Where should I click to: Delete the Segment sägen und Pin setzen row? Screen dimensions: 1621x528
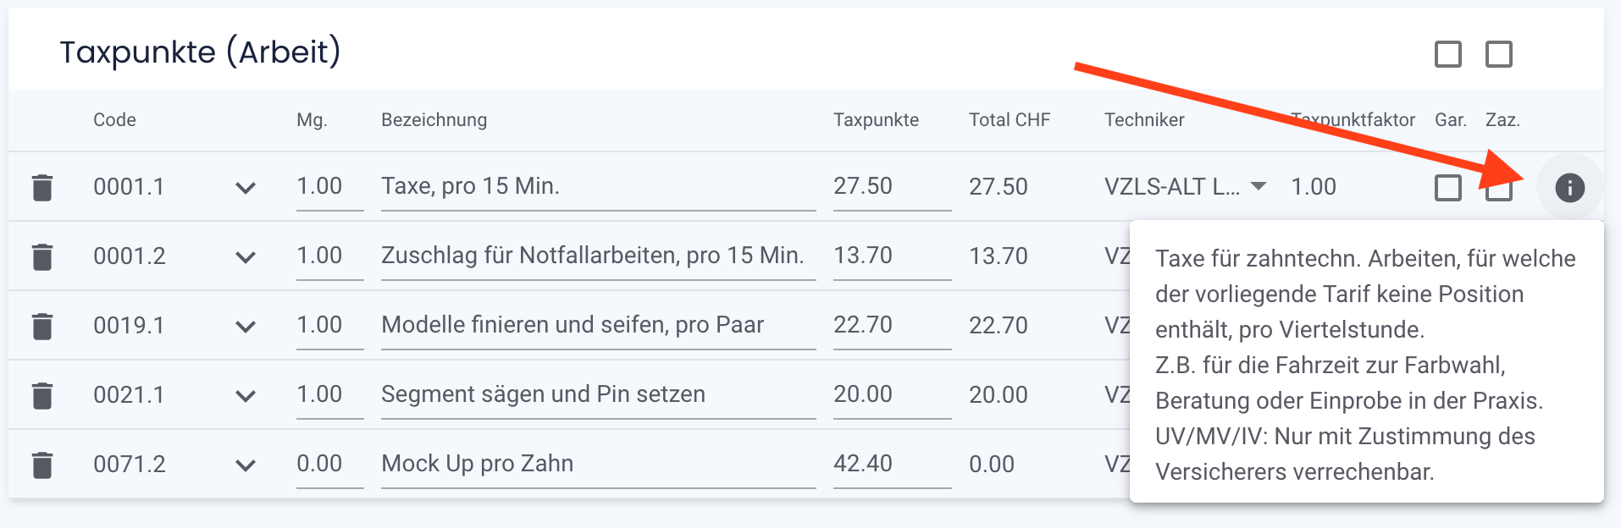[x=42, y=394]
